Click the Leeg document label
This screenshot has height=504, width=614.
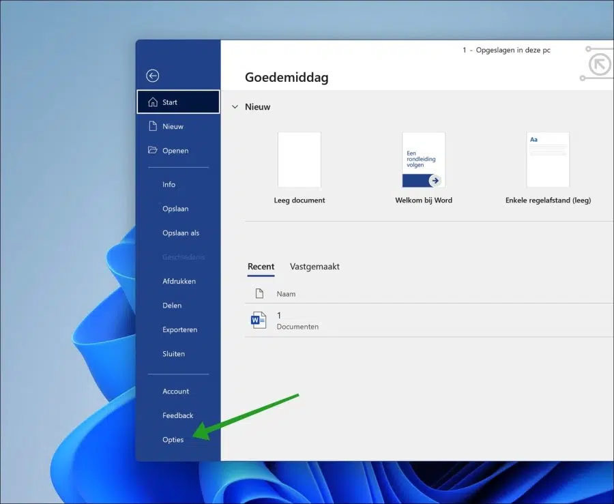pyautogui.click(x=299, y=201)
